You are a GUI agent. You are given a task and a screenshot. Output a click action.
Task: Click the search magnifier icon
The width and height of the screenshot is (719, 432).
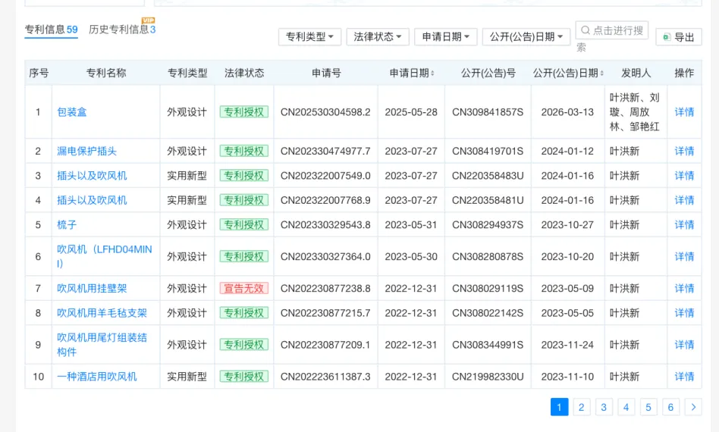585,30
